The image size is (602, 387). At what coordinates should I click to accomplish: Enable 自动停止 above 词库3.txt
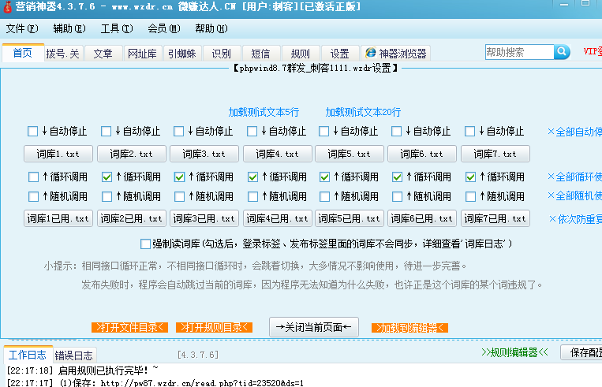click(179, 132)
